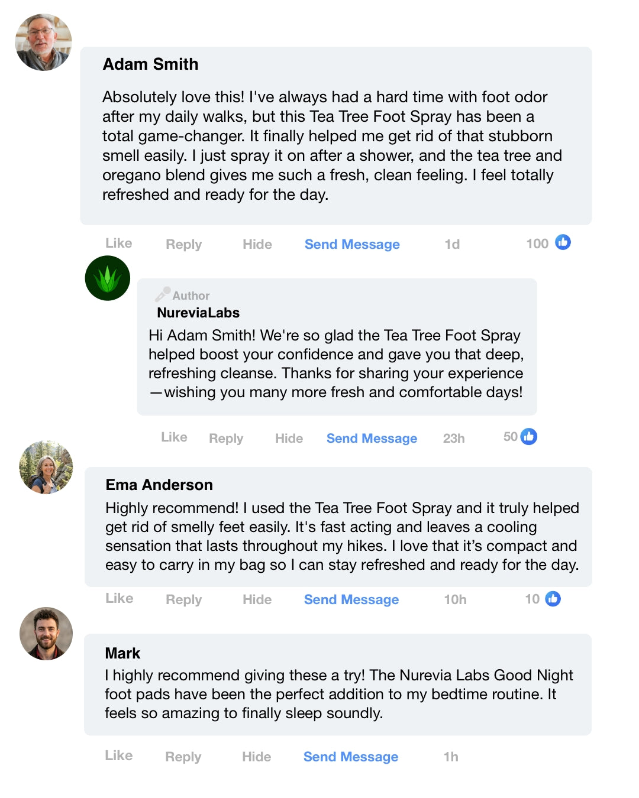Like Adam Smith's comment

[x=119, y=244]
